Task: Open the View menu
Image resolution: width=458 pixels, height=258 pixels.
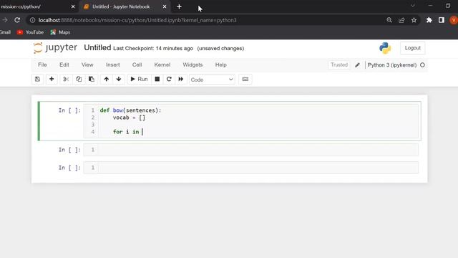Action: tap(87, 65)
